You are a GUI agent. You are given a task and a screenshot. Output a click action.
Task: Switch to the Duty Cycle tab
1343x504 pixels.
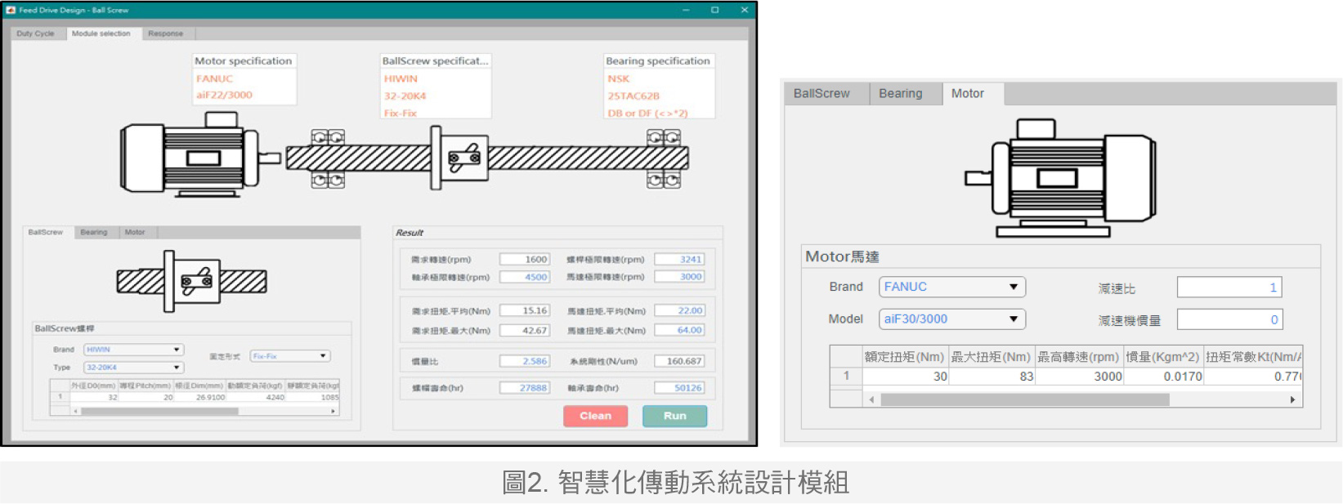click(x=35, y=33)
